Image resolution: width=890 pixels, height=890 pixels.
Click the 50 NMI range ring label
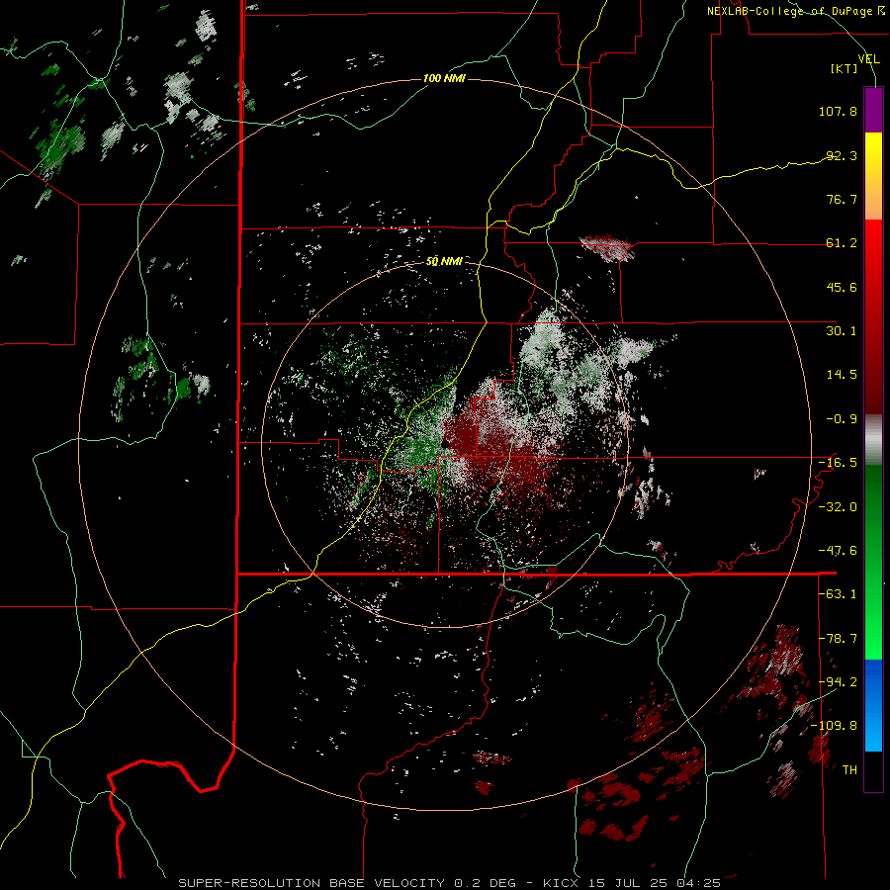point(444,261)
